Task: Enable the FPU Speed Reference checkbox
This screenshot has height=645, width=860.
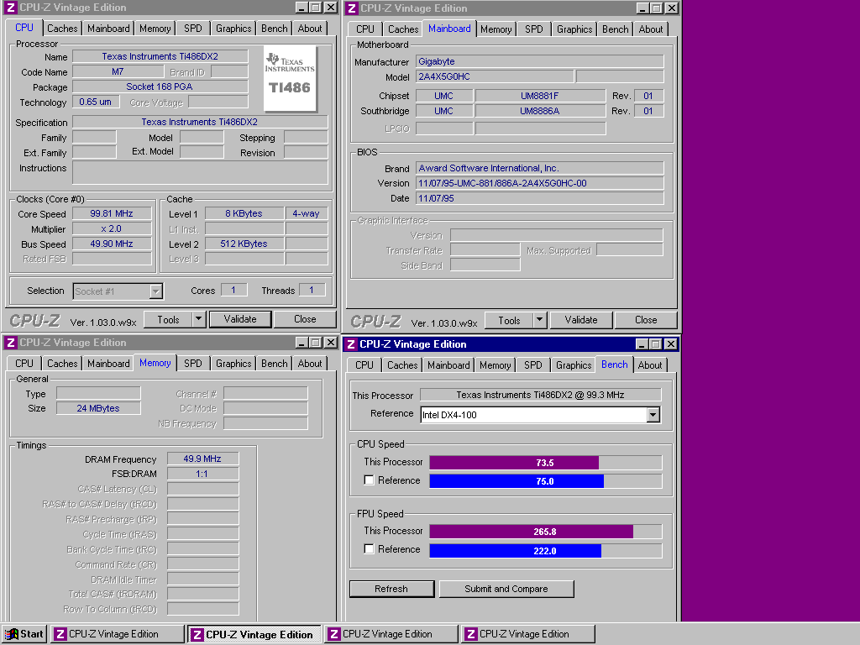Action: [x=370, y=549]
